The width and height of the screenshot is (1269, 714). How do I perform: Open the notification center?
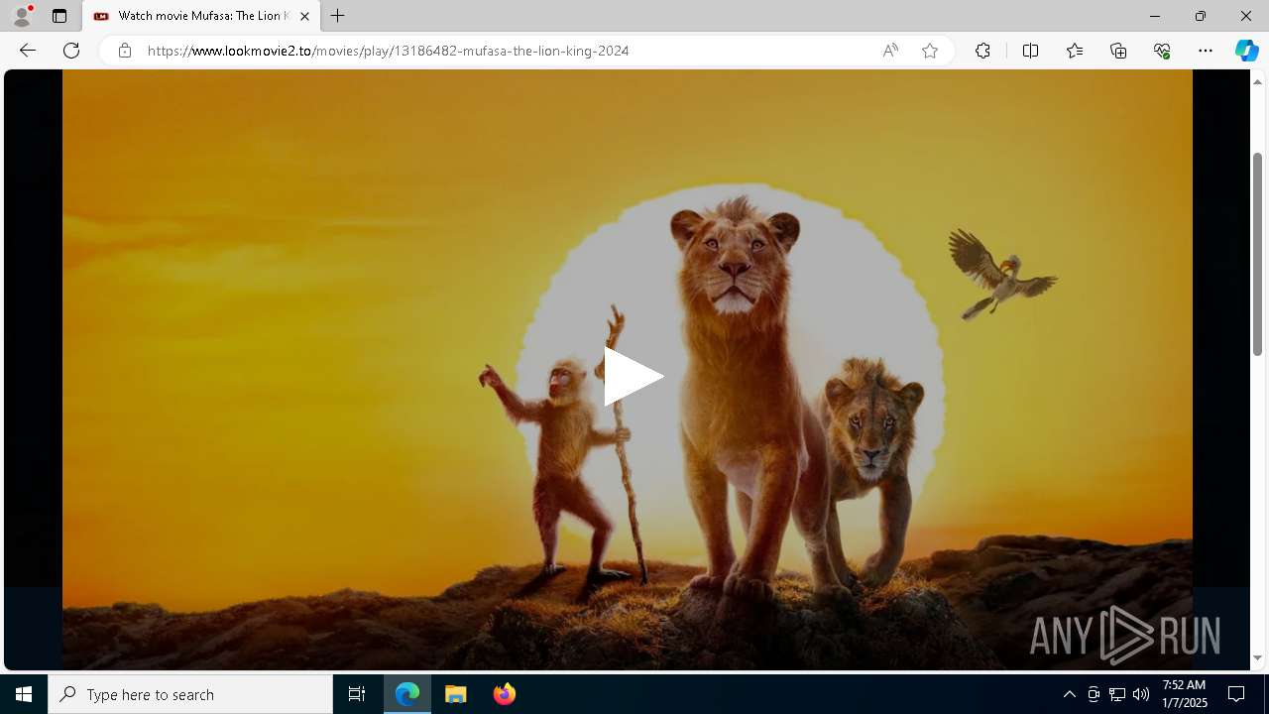tap(1236, 694)
